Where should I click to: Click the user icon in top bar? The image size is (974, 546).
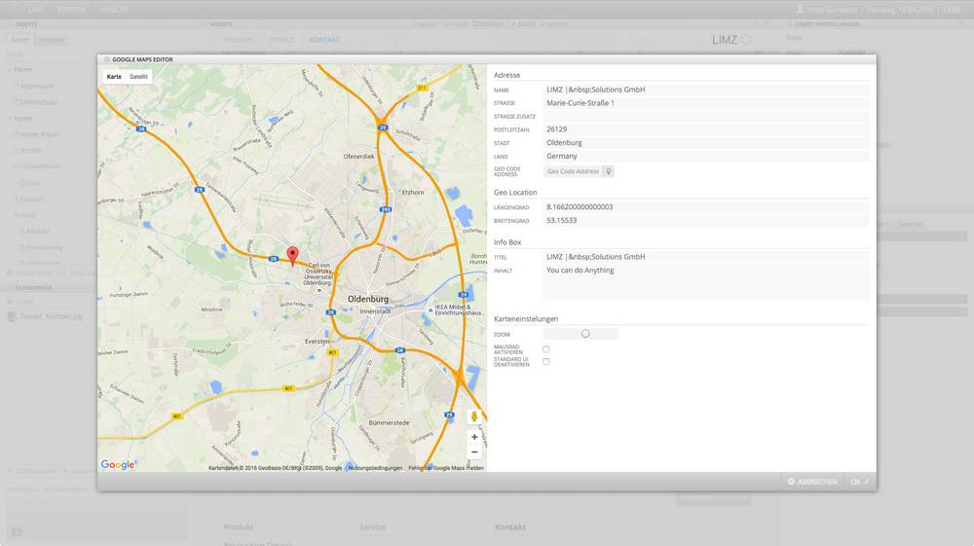click(800, 10)
